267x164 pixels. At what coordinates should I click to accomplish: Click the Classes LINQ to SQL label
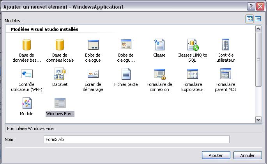pos(192,58)
